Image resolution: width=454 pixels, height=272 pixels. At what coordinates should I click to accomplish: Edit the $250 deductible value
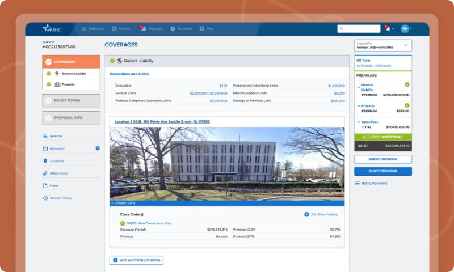(223, 86)
